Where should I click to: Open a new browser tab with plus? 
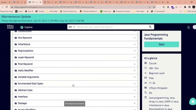(x=168, y=2)
